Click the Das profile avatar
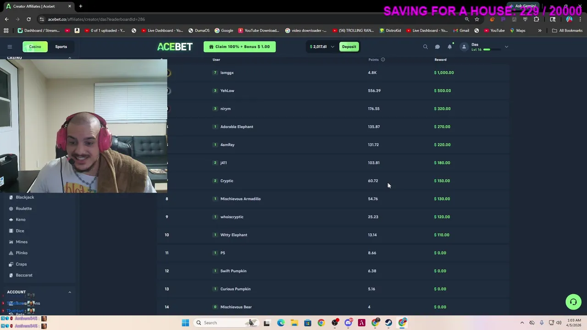This screenshot has width=587, height=330. 464,47
